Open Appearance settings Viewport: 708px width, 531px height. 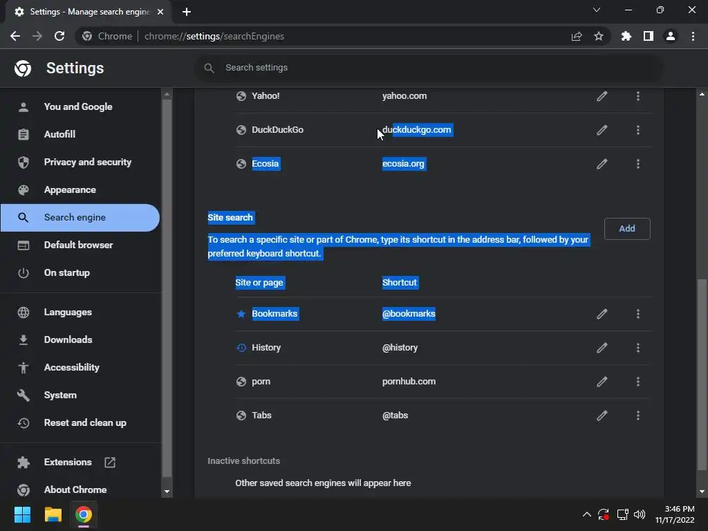[x=80, y=189]
